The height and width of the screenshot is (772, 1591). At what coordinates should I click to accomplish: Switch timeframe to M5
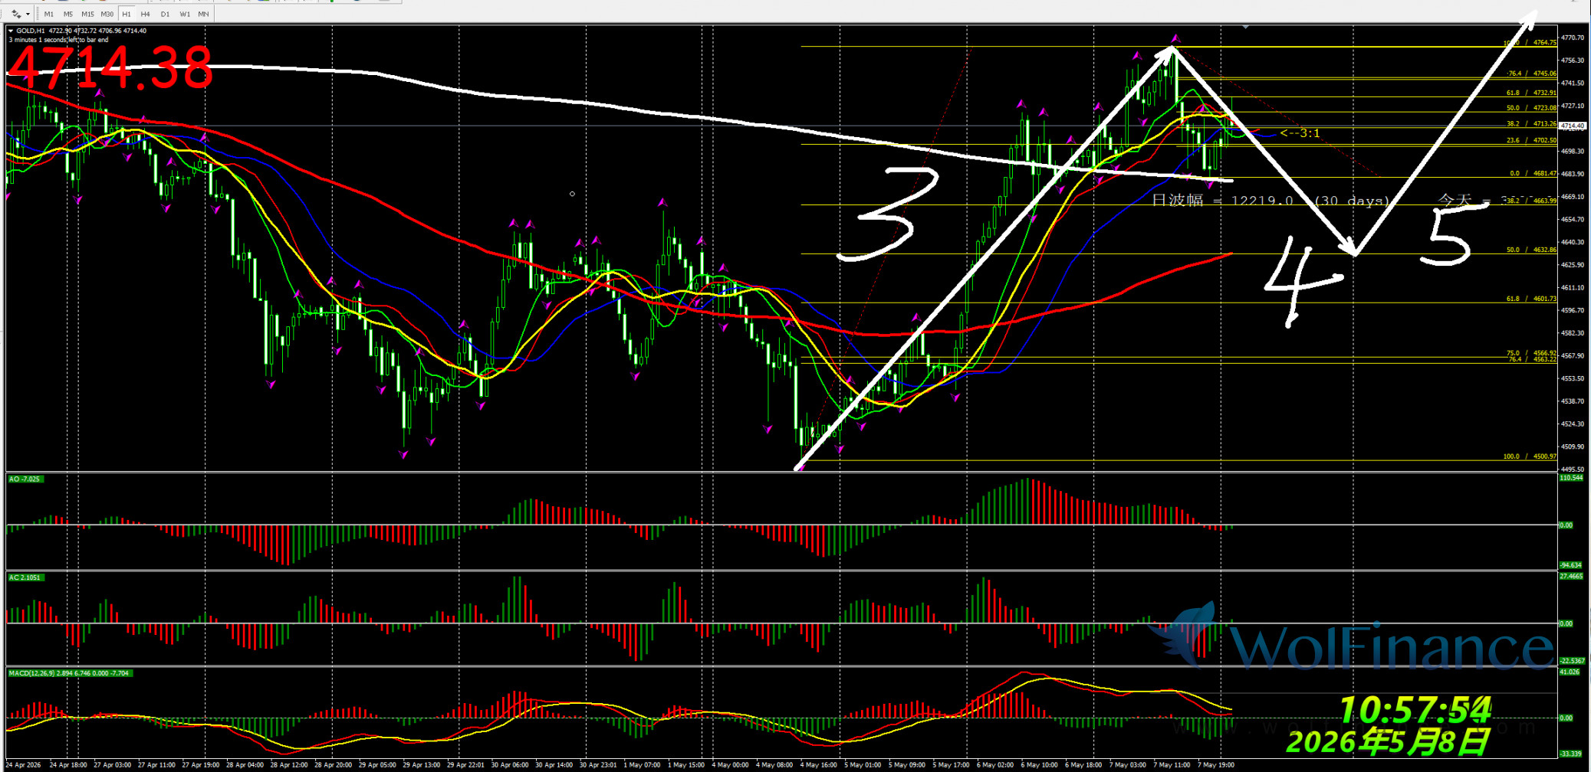coord(68,14)
